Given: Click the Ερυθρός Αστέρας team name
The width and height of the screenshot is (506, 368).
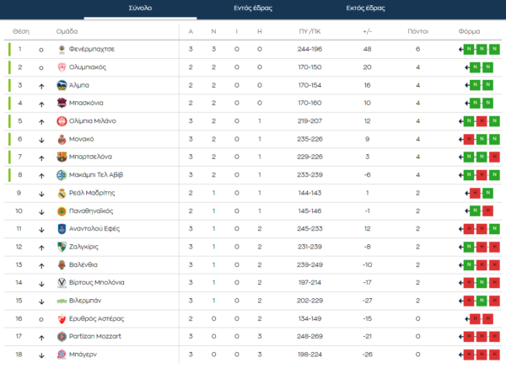Looking at the screenshot, I should pos(97,319).
